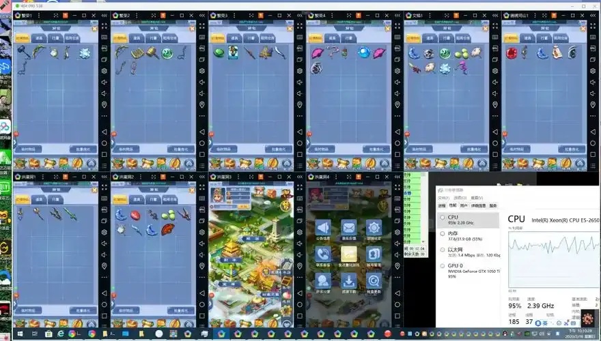601x341 pixels.
Task: Select 以太网 entry in Task Manager
Action: (468, 252)
